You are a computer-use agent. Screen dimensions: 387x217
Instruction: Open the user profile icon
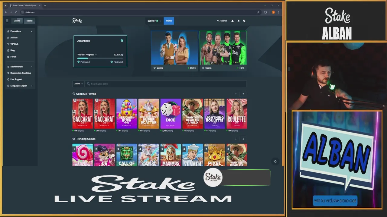(x=233, y=21)
